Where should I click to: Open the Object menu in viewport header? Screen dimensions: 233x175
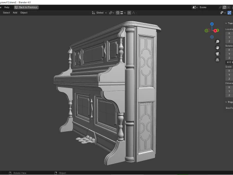pos(24,13)
